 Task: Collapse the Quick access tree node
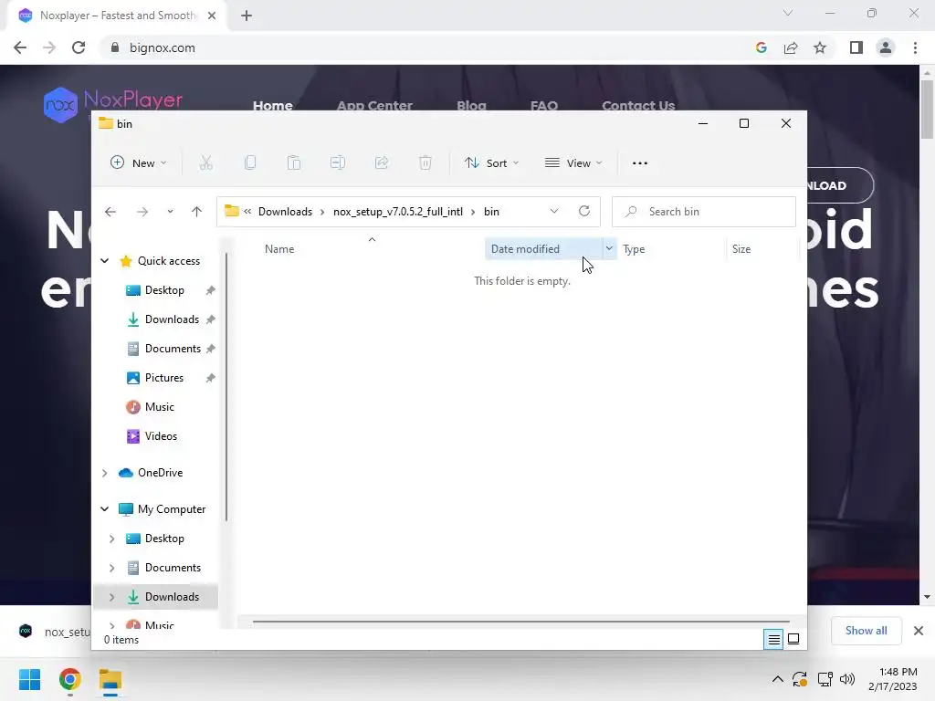click(104, 260)
